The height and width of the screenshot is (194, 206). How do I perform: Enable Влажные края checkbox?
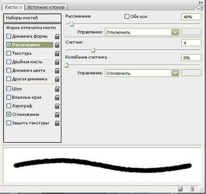point(9,97)
